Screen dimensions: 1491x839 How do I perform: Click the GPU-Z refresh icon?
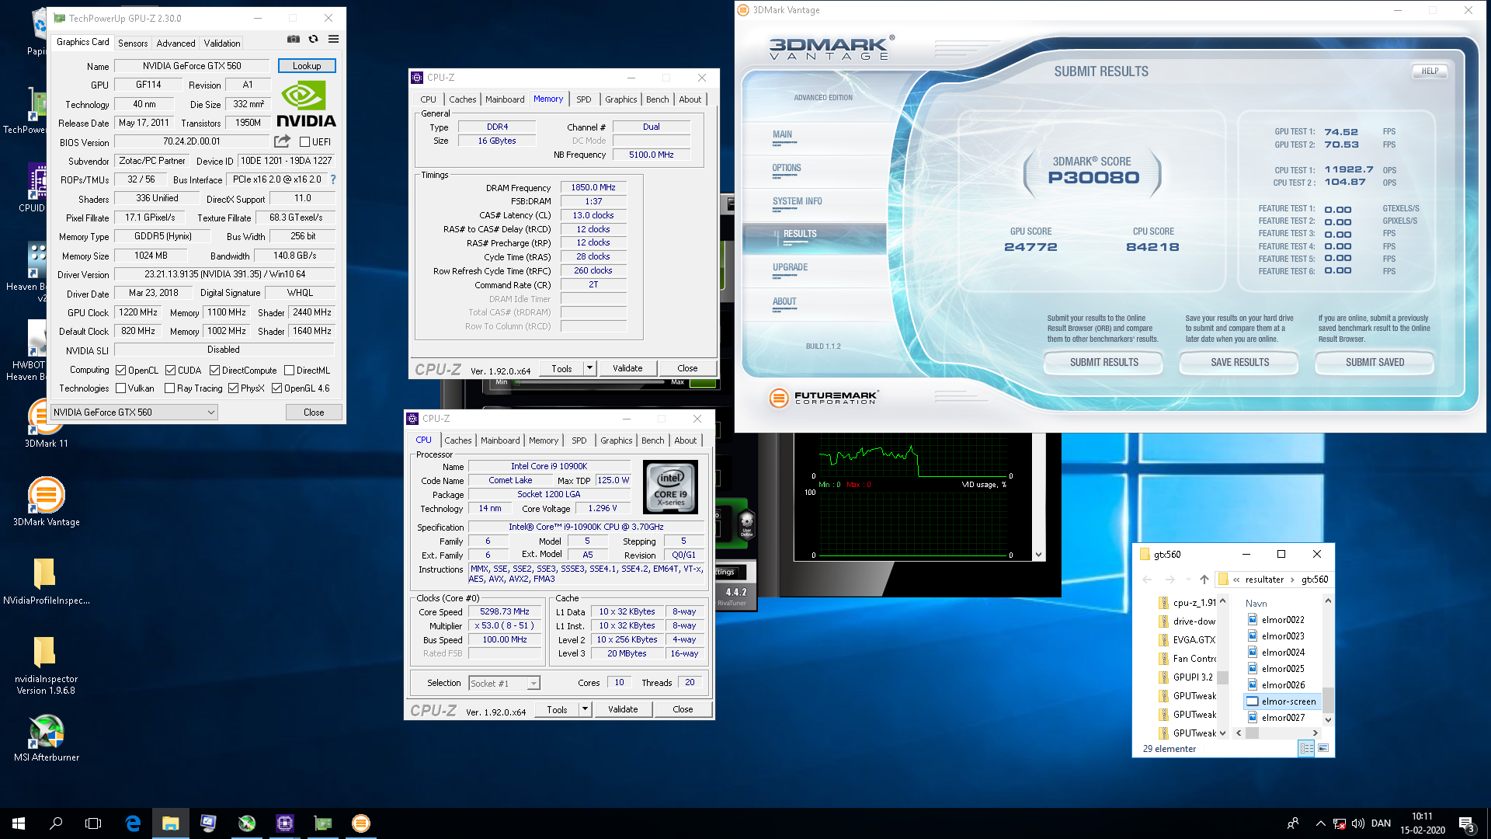click(313, 39)
